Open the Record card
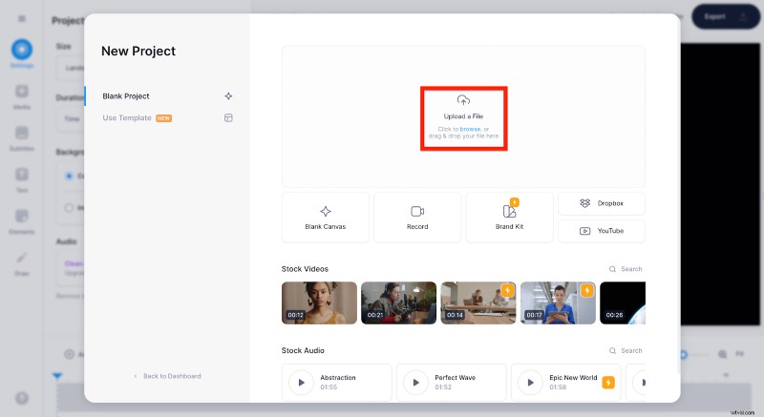Screen dimensions: 764x417 tap(417, 218)
